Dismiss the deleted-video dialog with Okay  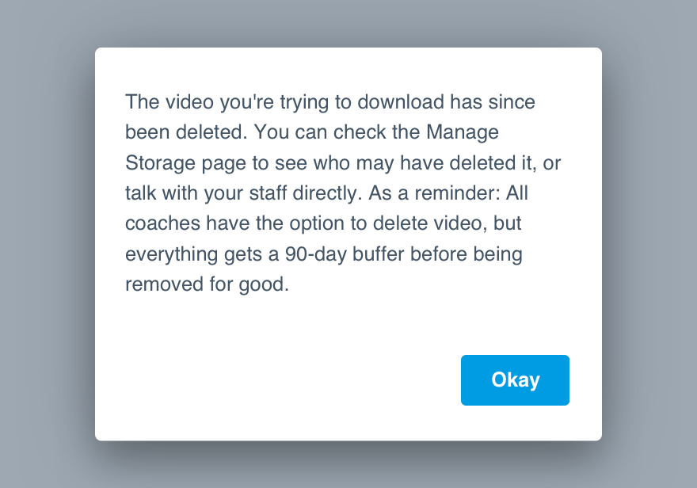515,380
